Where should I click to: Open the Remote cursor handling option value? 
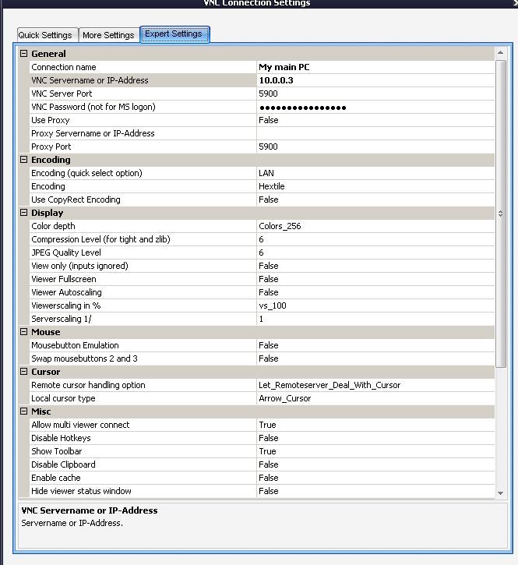coord(375,385)
